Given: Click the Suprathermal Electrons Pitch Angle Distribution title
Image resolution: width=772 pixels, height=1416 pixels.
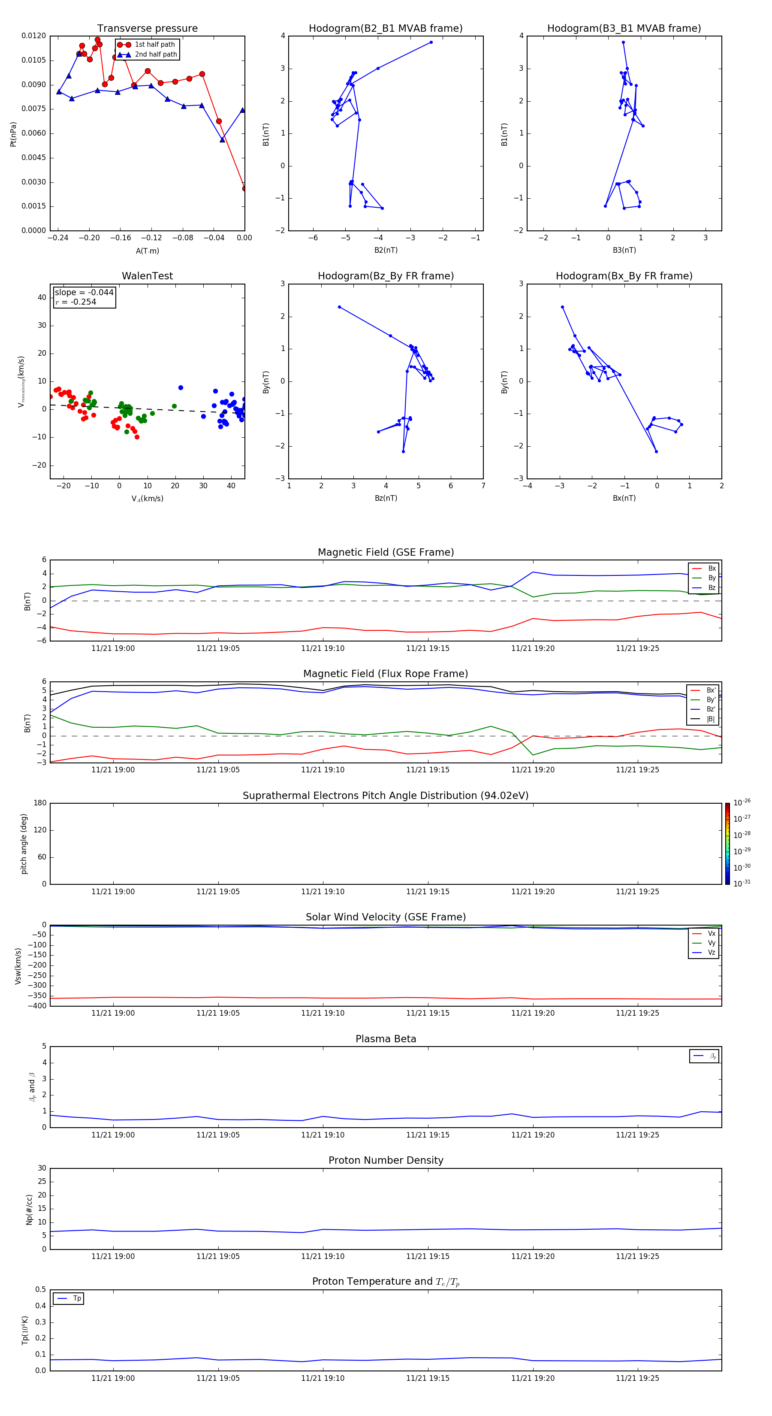Looking at the screenshot, I should [x=386, y=796].
